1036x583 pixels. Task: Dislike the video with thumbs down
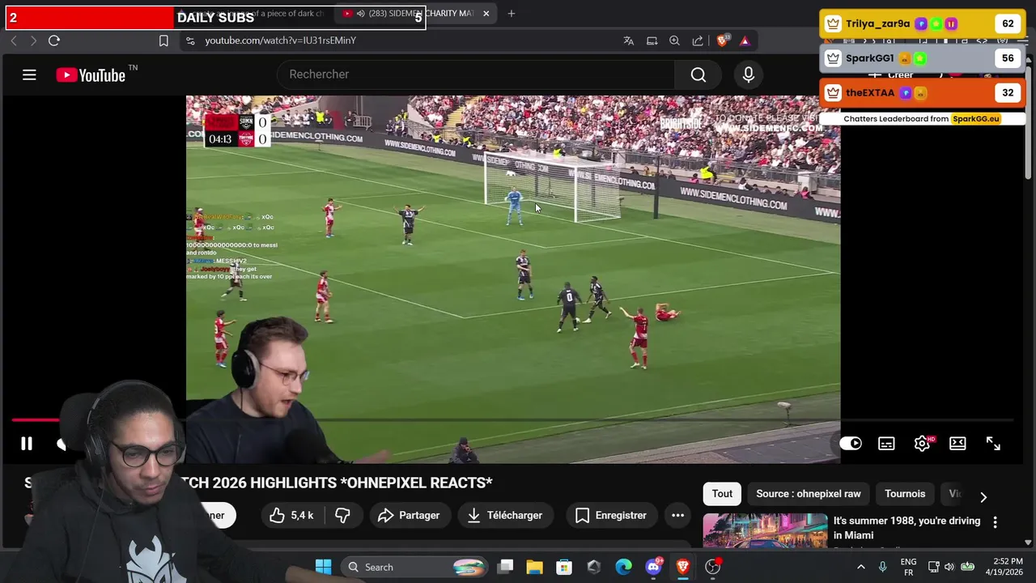[342, 515]
